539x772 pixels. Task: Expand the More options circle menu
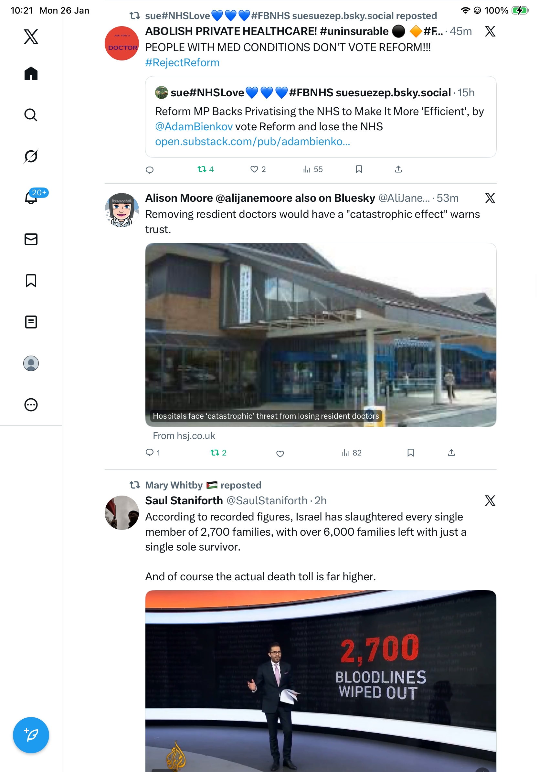click(31, 404)
